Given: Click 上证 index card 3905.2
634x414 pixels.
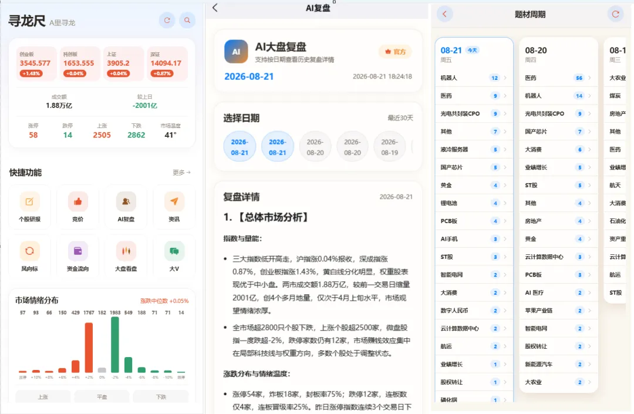Looking at the screenshot, I should [123, 64].
